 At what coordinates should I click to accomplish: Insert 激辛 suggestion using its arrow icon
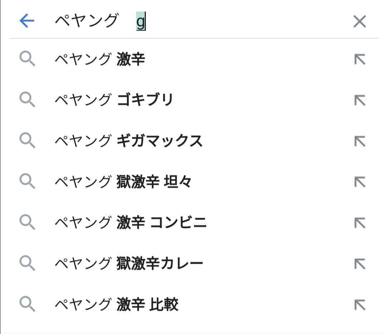[x=360, y=60]
